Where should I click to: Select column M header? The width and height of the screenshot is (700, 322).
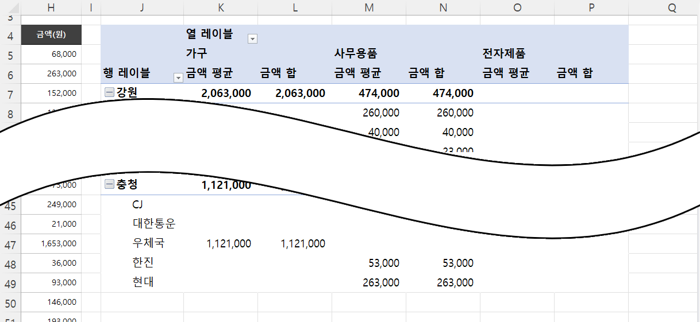click(x=369, y=7)
